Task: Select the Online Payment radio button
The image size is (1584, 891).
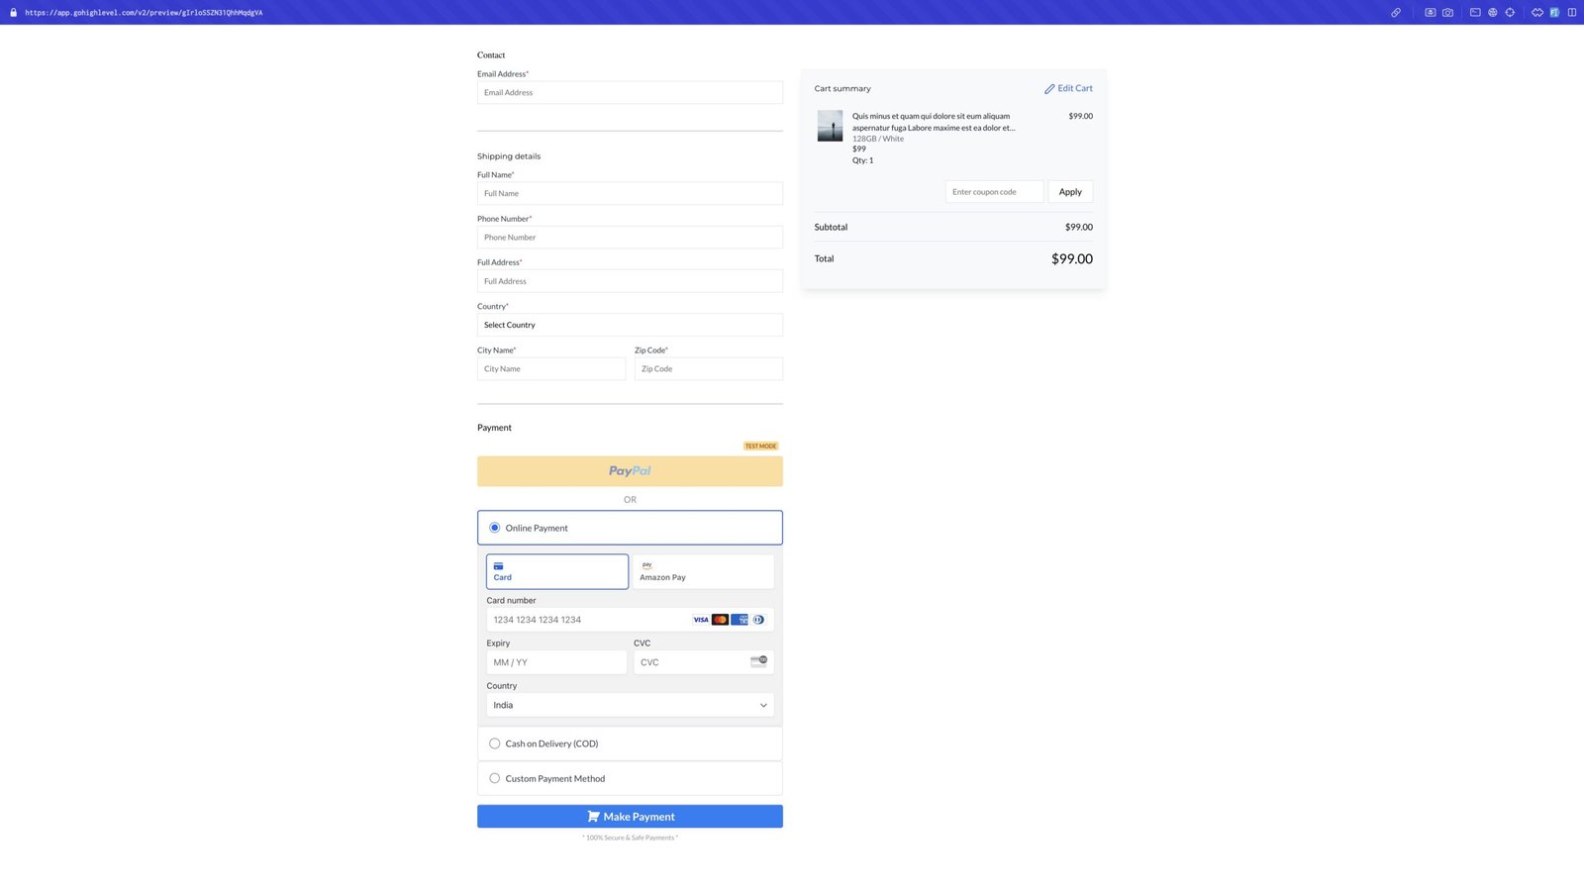Action: [x=495, y=528]
